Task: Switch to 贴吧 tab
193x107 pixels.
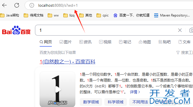Action: [165, 42]
